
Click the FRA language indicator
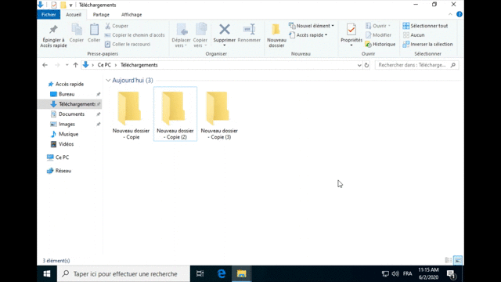pyautogui.click(x=407, y=273)
